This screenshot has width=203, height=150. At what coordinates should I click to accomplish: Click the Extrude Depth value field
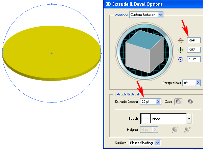click(148, 102)
